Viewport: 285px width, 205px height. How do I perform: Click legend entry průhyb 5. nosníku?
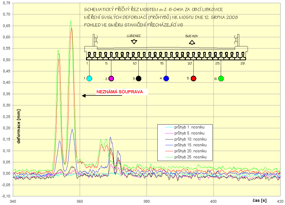tap(189, 133)
